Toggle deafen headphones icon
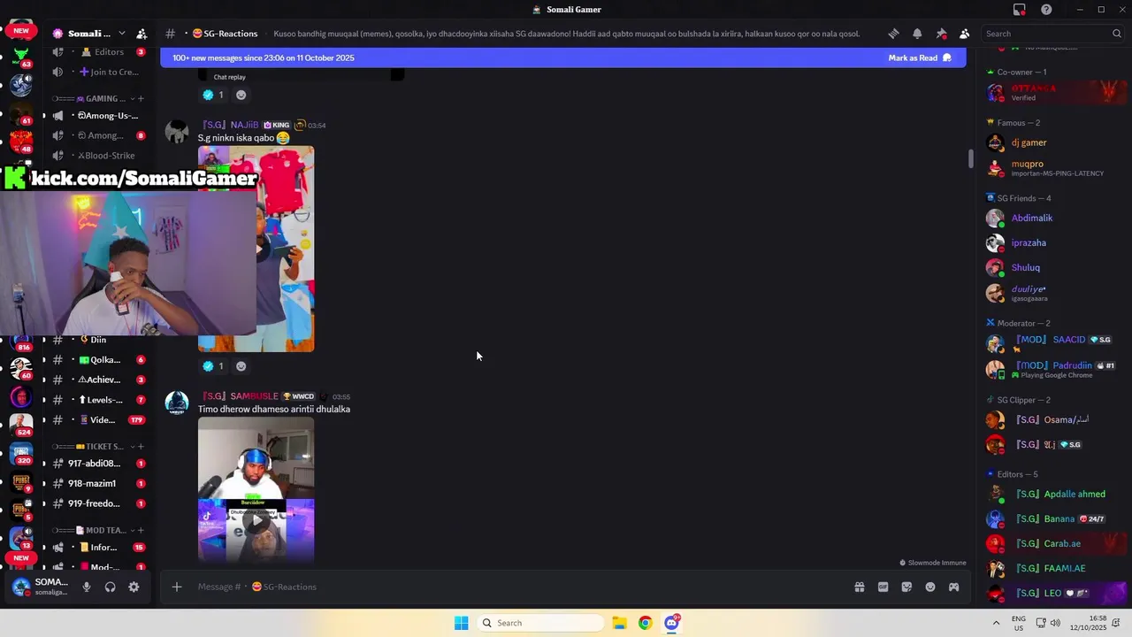1132x637 pixels. click(x=110, y=587)
